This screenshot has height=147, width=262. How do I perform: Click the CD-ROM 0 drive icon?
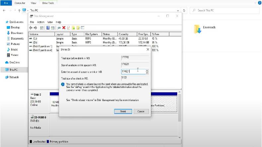tap(32, 117)
